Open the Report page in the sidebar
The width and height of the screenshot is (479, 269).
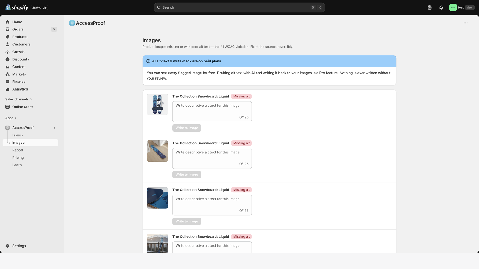click(x=18, y=150)
